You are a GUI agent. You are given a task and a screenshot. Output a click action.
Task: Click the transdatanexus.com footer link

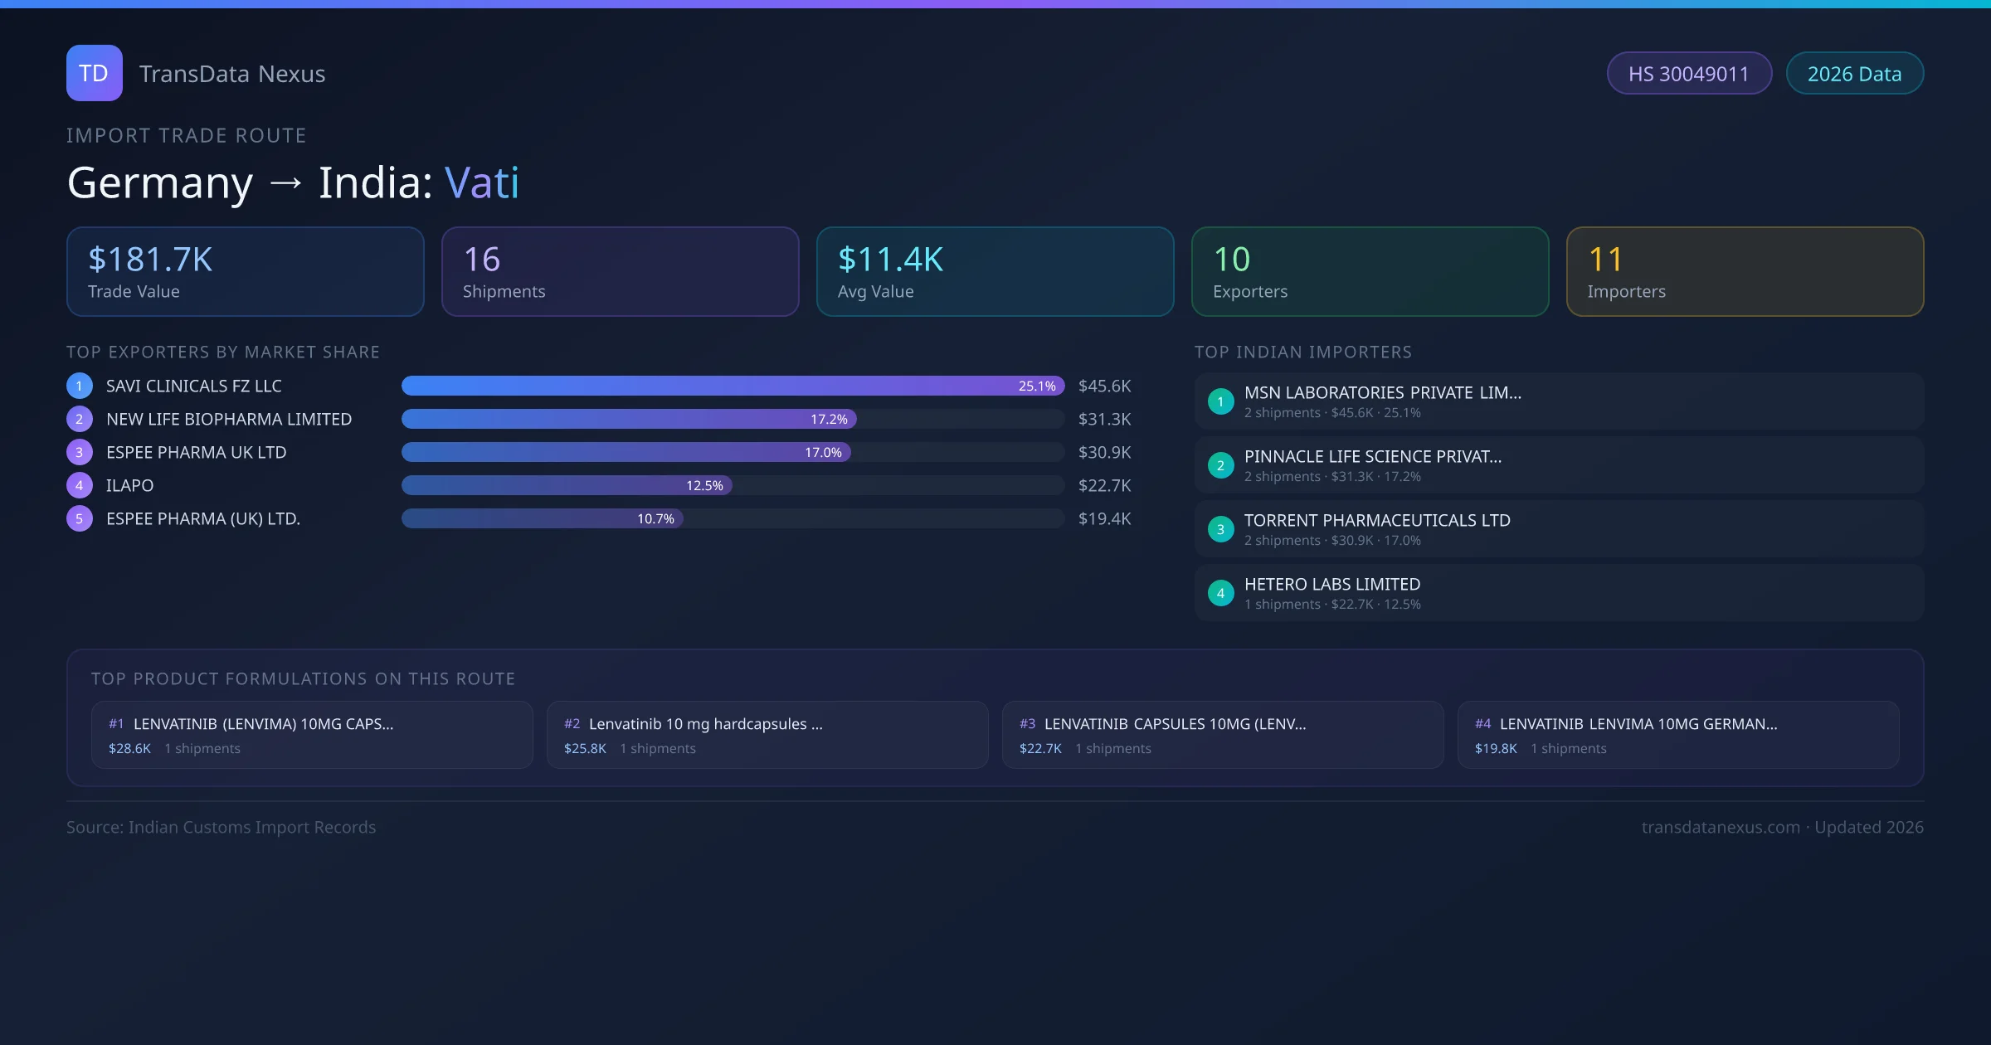pyautogui.click(x=1720, y=828)
